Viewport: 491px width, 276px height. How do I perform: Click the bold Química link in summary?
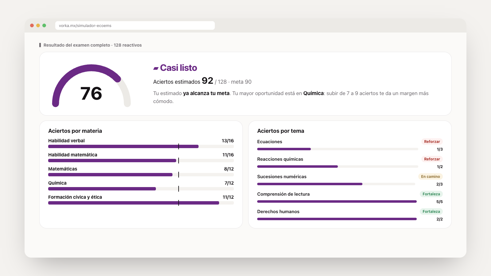tap(313, 93)
